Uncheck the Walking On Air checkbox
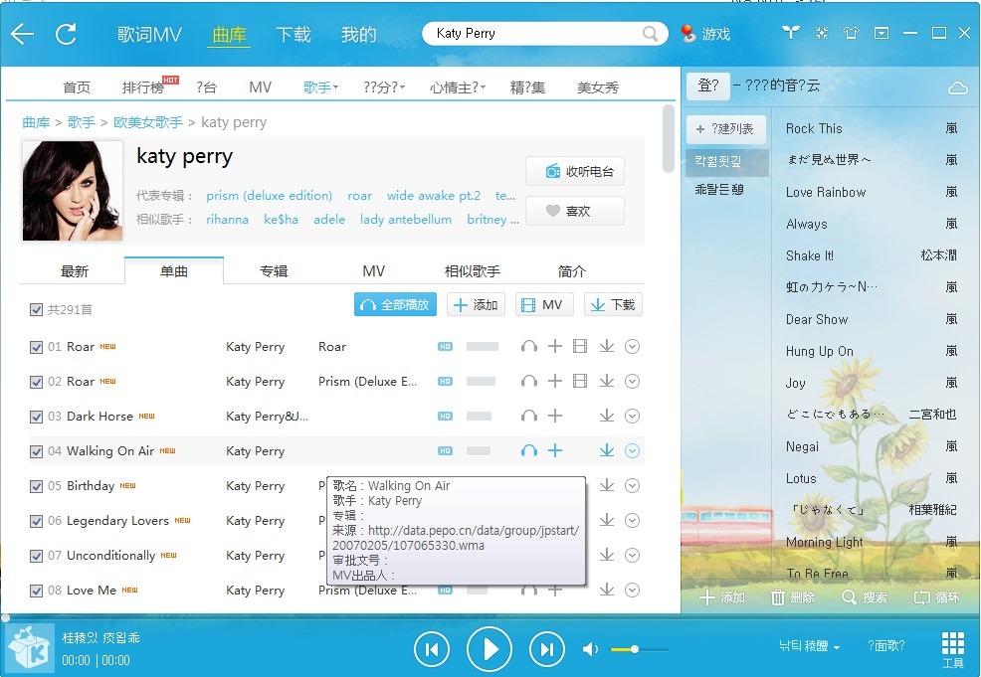Viewport: 981px width, 677px height. tap(36, 451)
